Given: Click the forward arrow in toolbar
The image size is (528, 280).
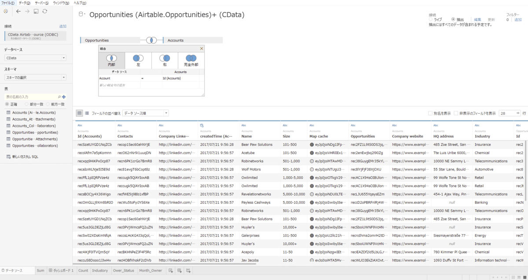Looking at the screenshot, I should pos(27,11).
